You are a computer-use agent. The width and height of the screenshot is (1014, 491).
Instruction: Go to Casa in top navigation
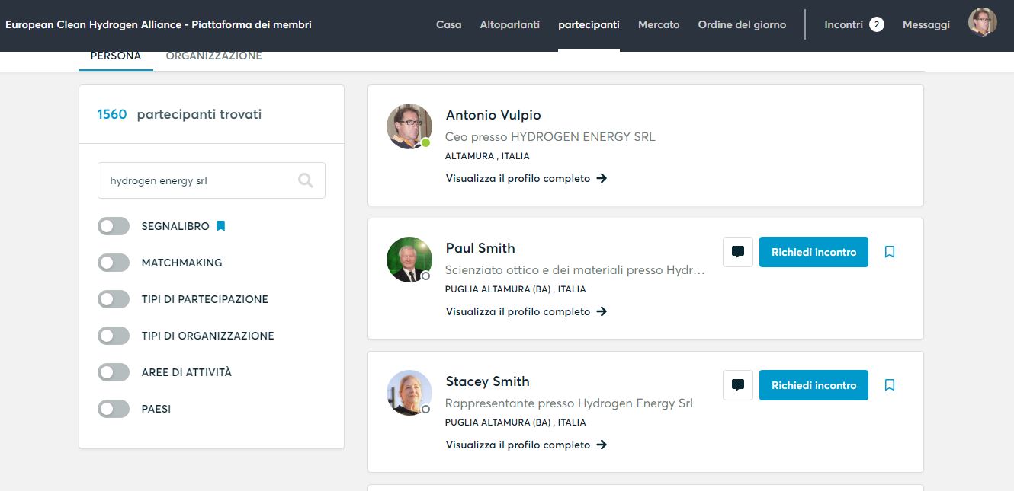[449, 24]
